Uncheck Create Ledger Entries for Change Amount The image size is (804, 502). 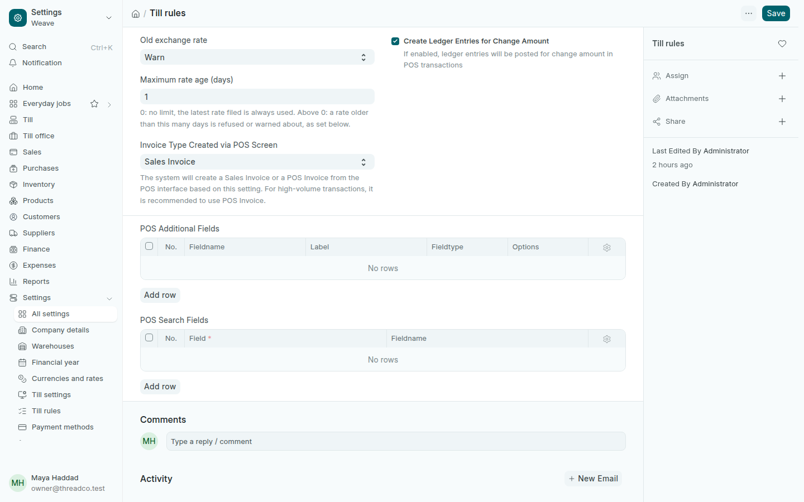[x=395, y=41]
